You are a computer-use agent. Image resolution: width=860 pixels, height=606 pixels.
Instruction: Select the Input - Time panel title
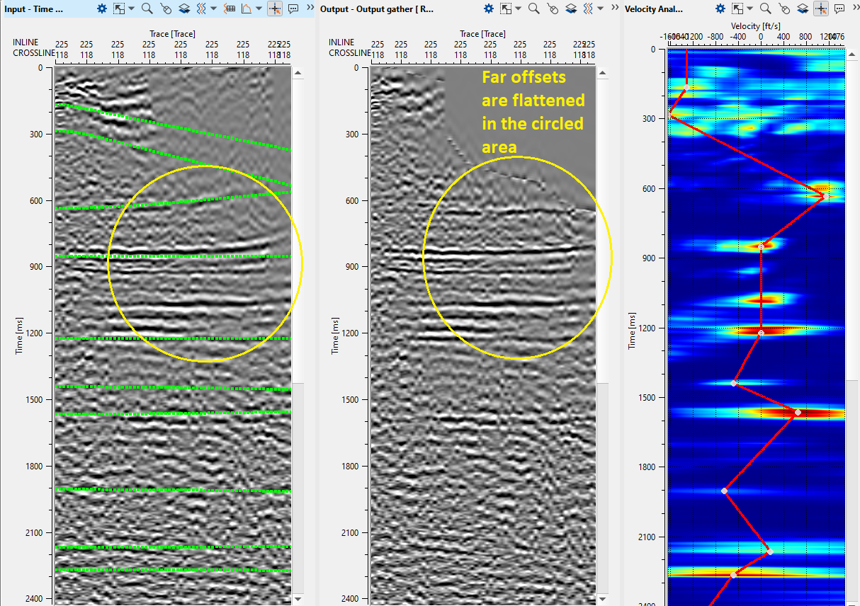(x=34, y=9)
